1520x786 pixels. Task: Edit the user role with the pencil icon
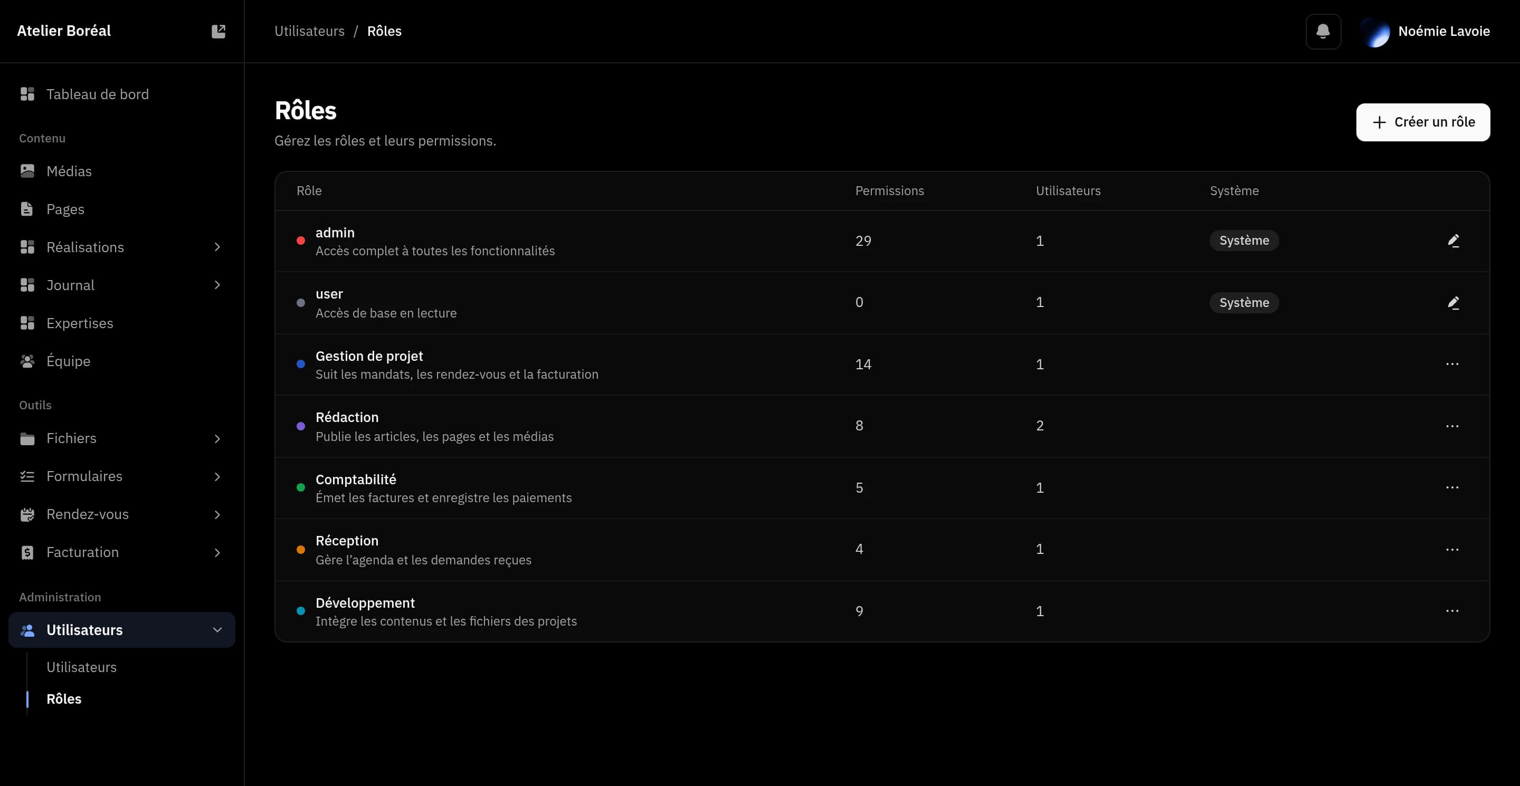point(1453,302)
